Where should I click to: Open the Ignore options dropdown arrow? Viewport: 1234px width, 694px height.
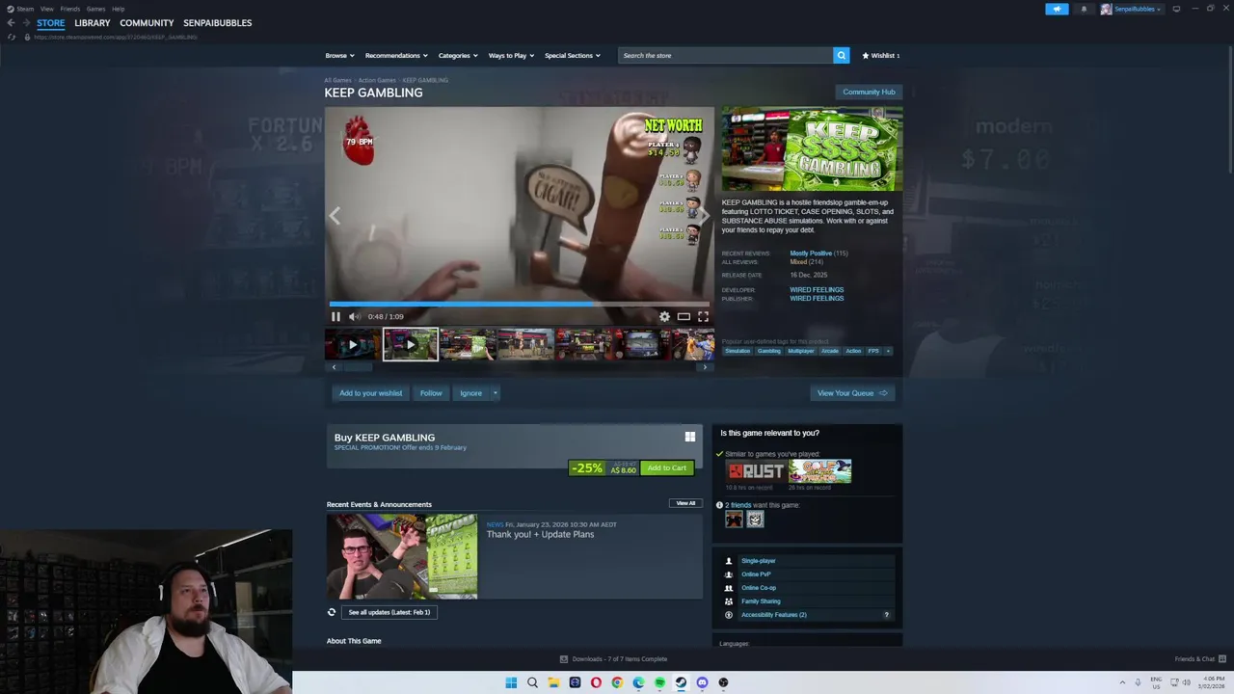click(x=495, y=393)
